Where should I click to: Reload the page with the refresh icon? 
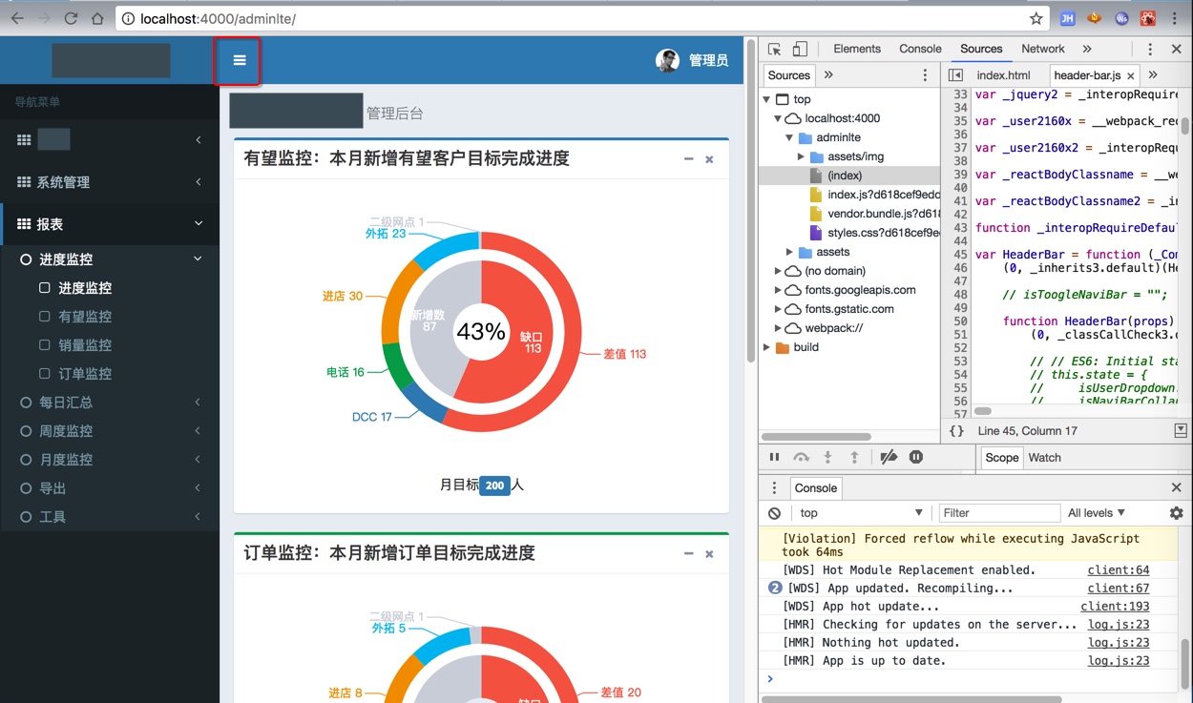(71, 18)
